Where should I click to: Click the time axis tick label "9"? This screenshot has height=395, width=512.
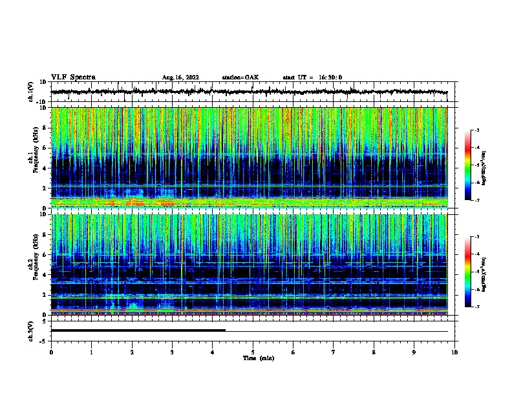[x=414, y=352]
